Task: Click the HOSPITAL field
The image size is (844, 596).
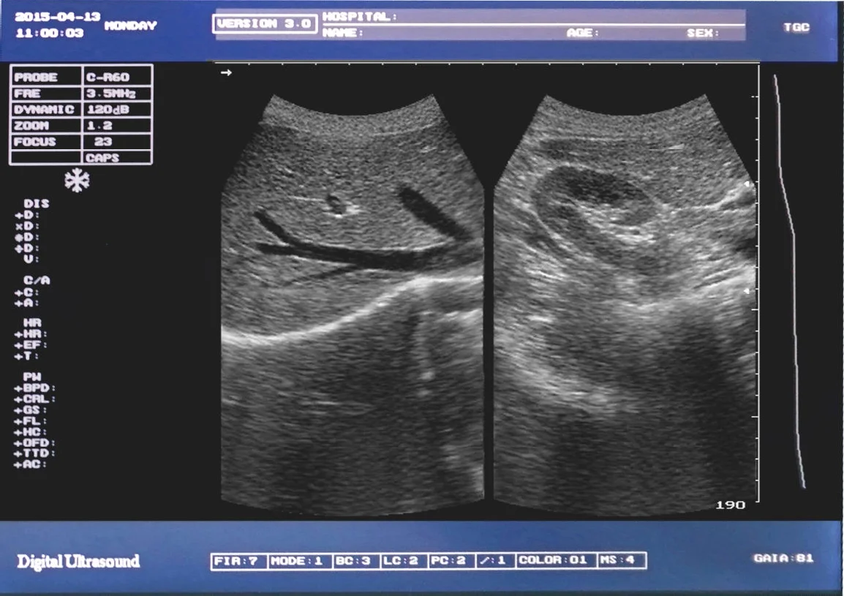Action: 533,17
